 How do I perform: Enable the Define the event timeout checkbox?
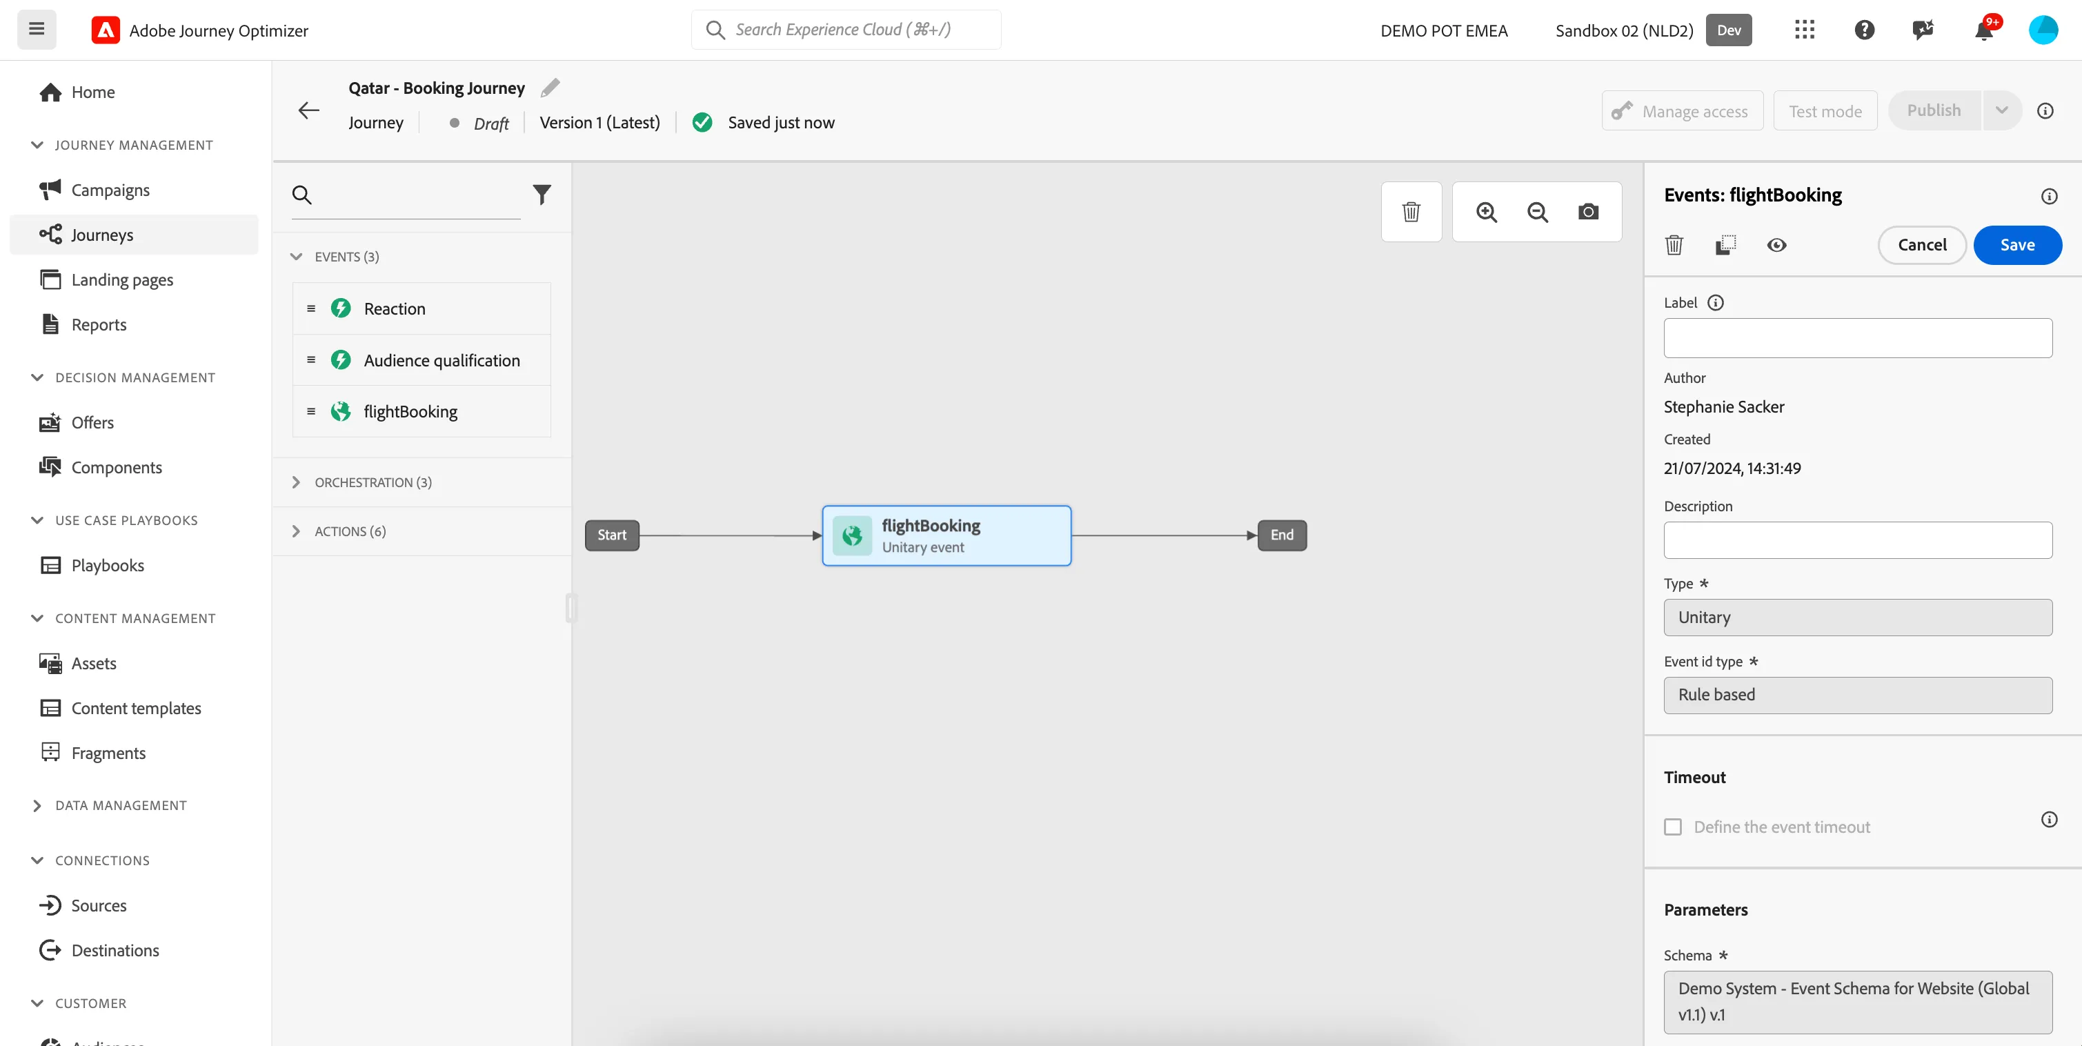(x=1672, y=827)
